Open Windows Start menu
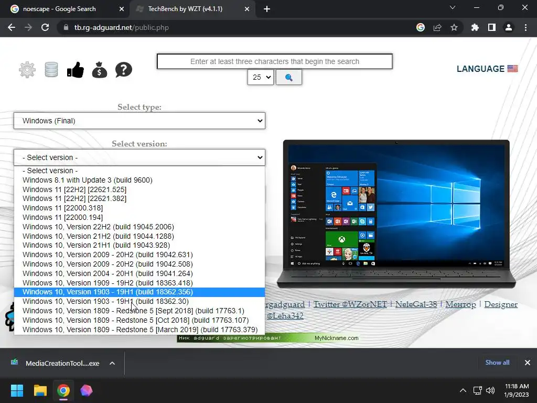 (x=17, y=390)
